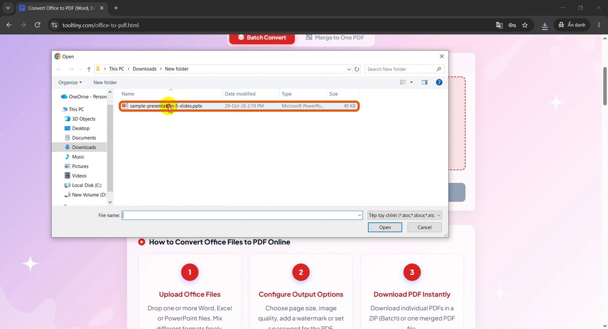Close the Open dialog with X
The image size is (608, 329).
[442, 57]
